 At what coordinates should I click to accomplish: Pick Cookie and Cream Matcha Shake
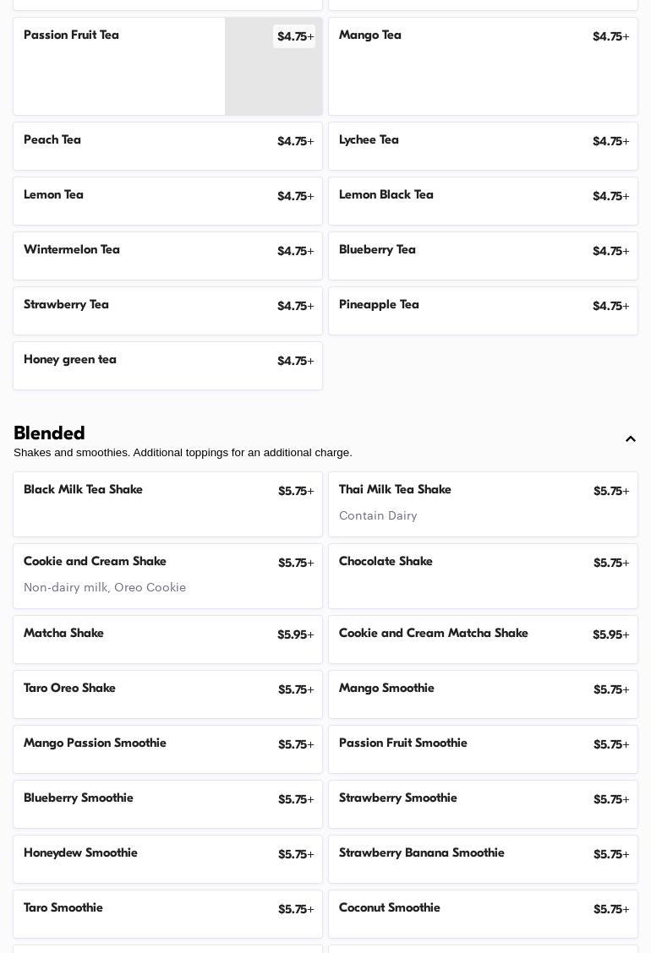click(x=483, y=640)
